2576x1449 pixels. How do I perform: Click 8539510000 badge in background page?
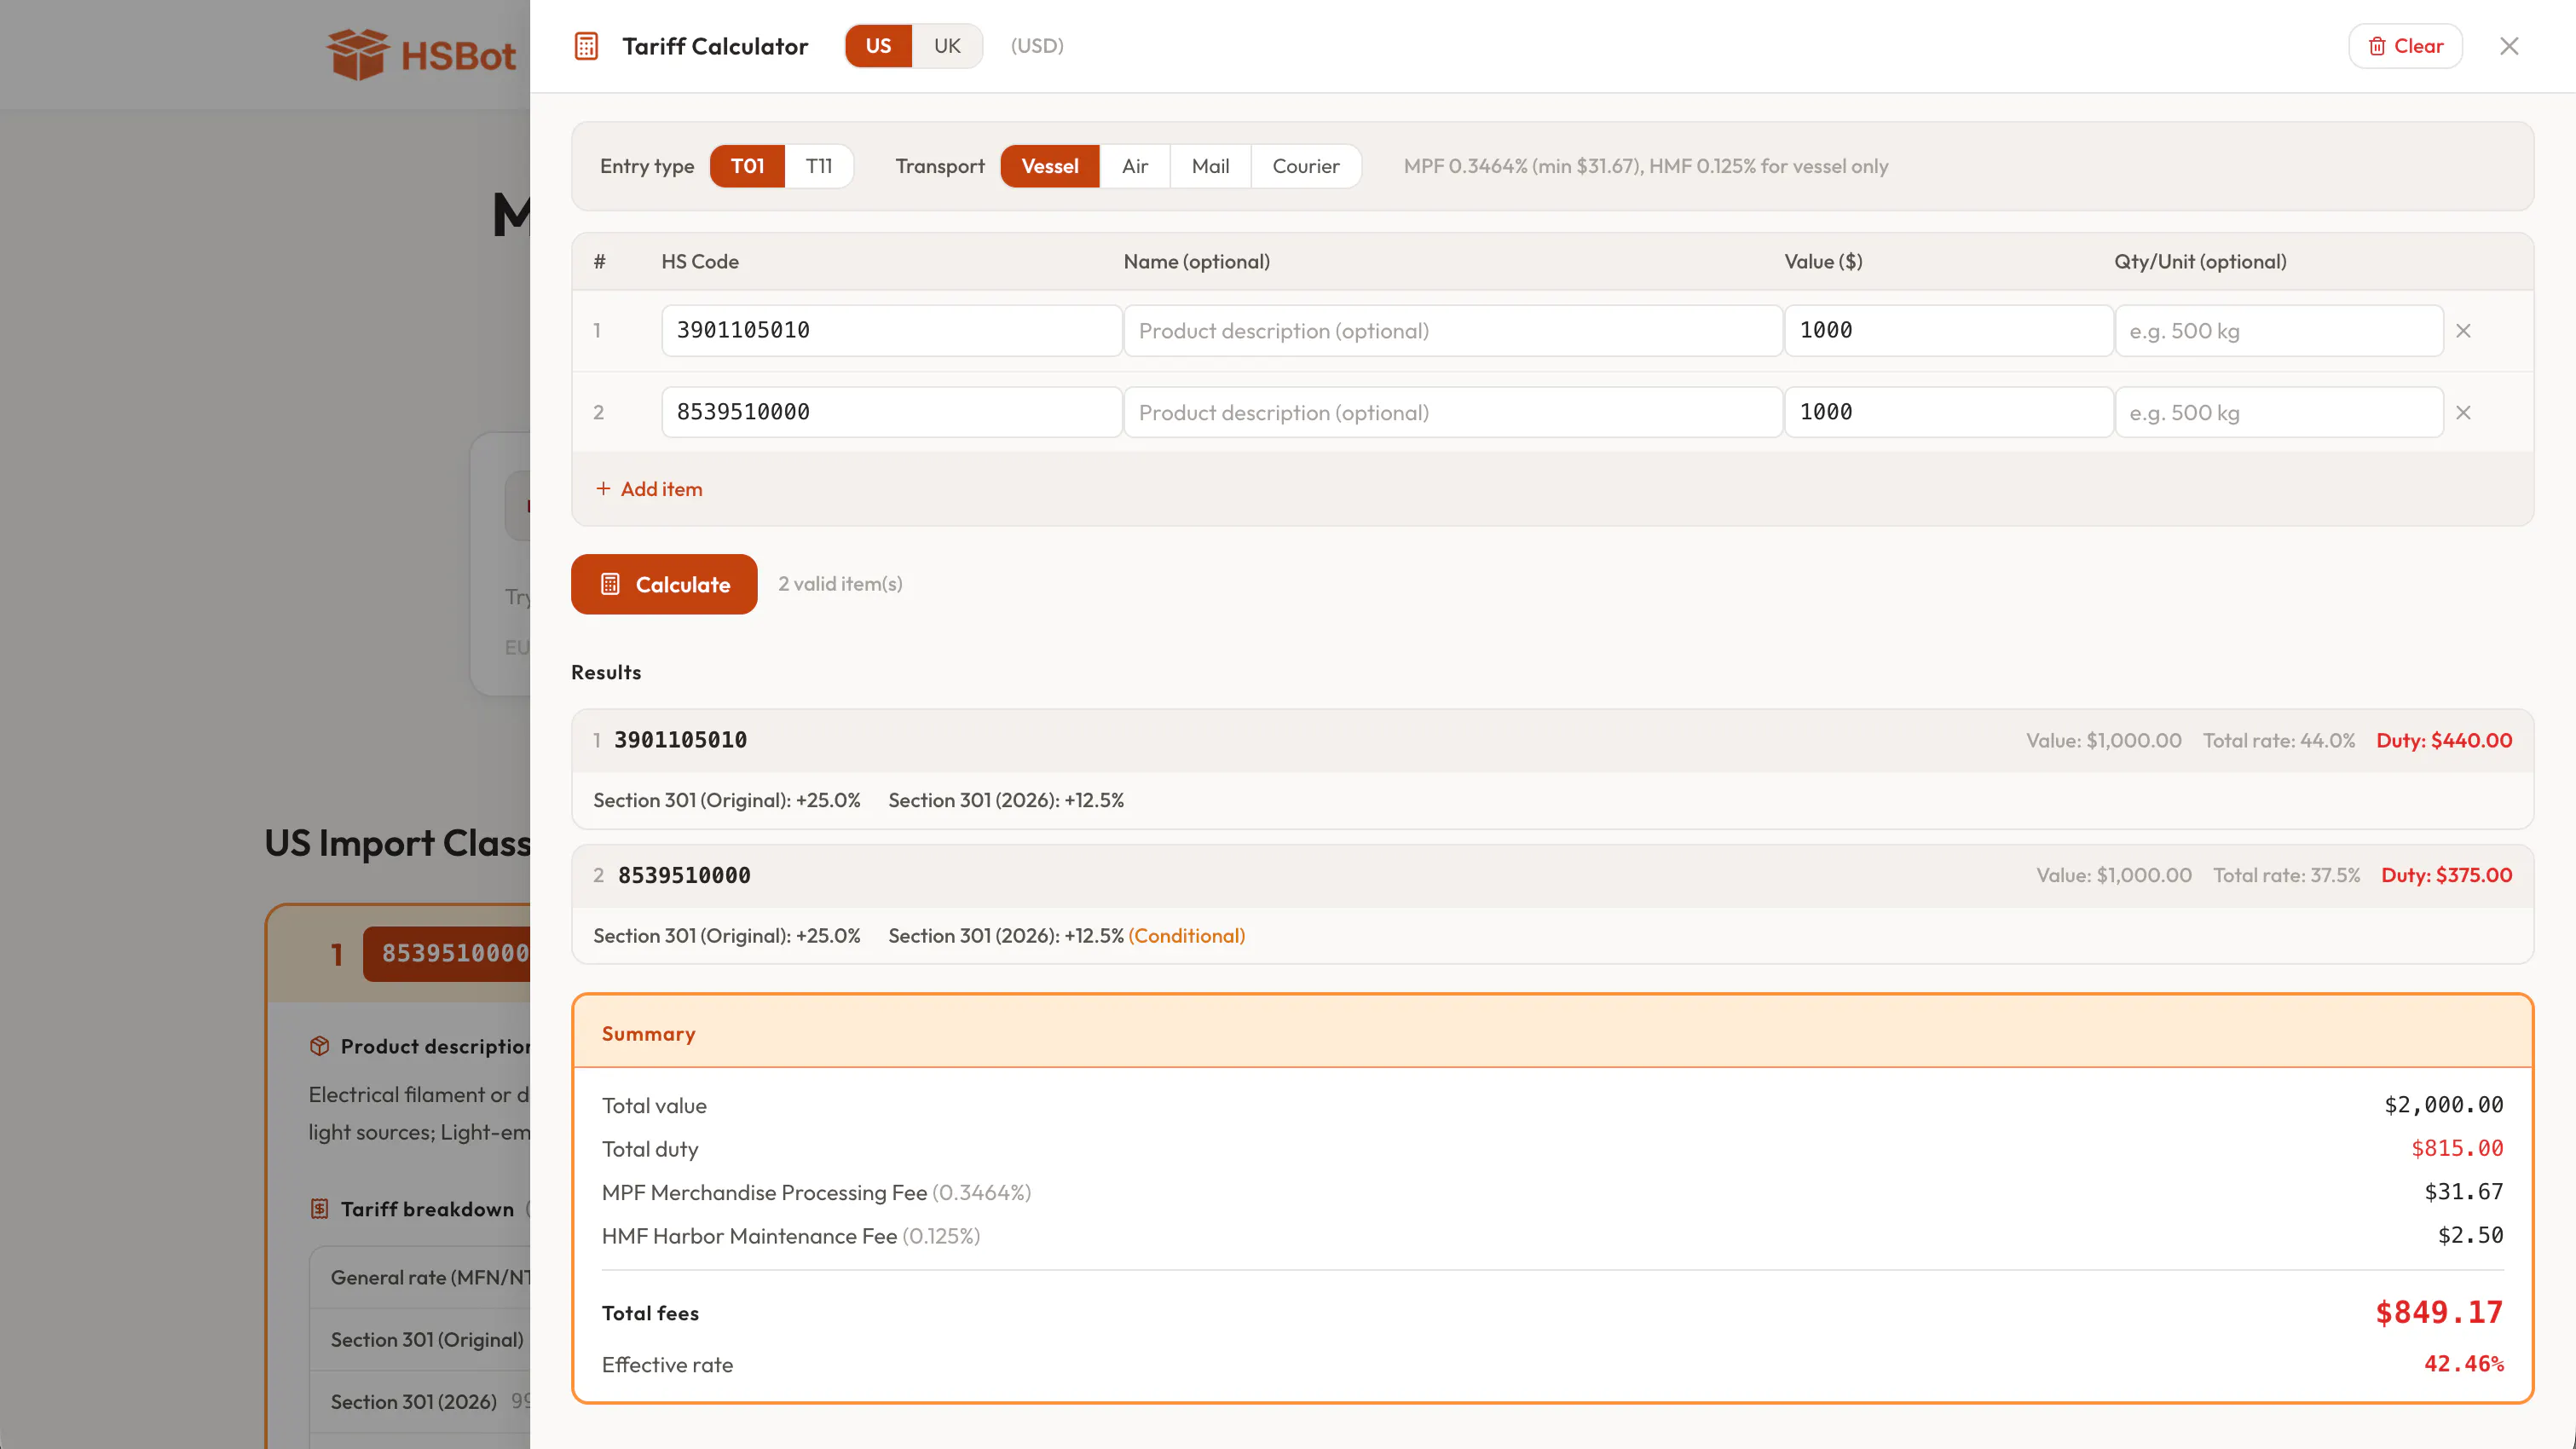446,953
